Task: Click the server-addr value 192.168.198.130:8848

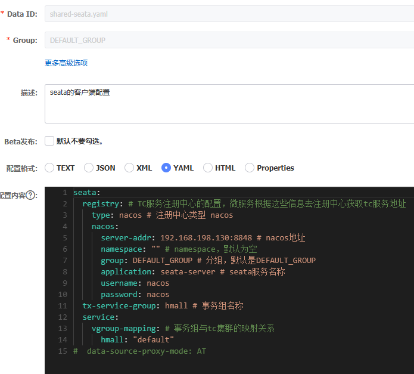Action: point(206,238)
